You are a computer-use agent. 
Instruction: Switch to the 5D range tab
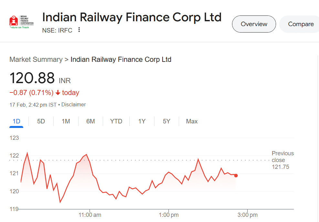coord(41,121)
